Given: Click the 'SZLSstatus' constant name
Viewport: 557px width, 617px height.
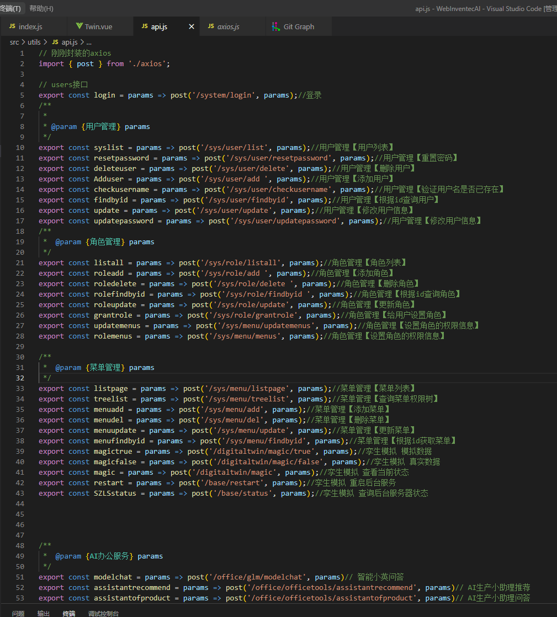Looking at the screenshot, I should (115, 493).
